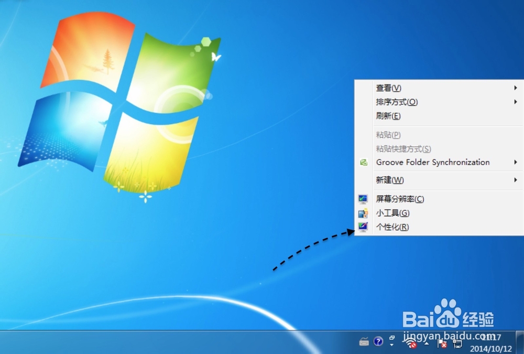Click Groove Folder Synchronization menu entry
The height and width of the screenshot is (354, 524).
pos(439,162)
